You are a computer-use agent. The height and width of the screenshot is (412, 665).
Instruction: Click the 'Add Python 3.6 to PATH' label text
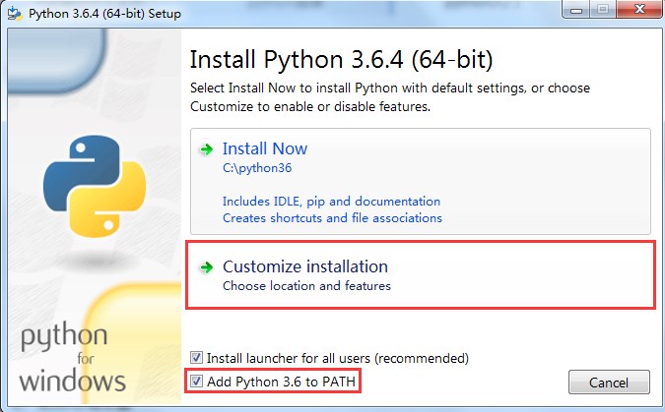click(281, 382)
